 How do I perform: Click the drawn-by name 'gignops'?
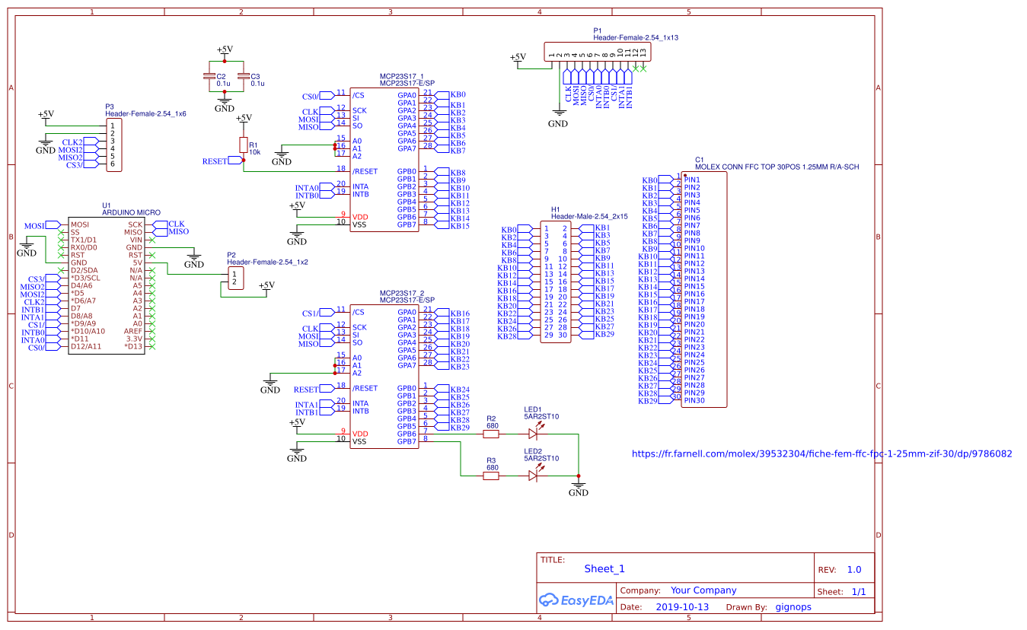coord(793,608)
